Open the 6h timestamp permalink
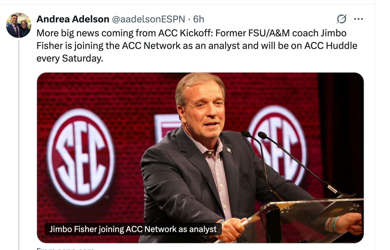This screenshot has width=390, height=250. [198, 19]
